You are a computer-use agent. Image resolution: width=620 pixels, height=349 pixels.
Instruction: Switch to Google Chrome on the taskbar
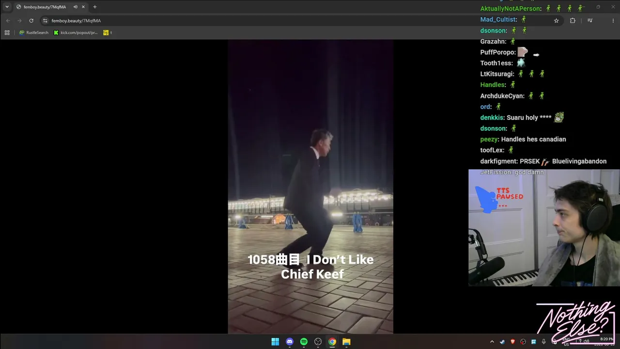(332, 342)
